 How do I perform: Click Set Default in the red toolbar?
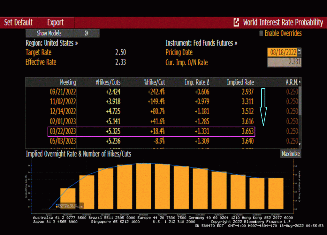coord(18,23)
